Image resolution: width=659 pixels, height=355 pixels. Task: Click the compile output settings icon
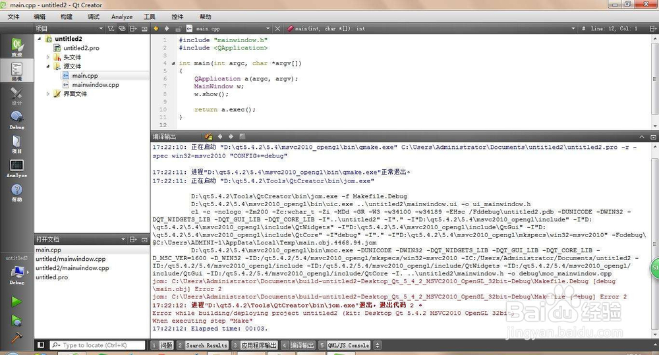[x=208, y=136]
